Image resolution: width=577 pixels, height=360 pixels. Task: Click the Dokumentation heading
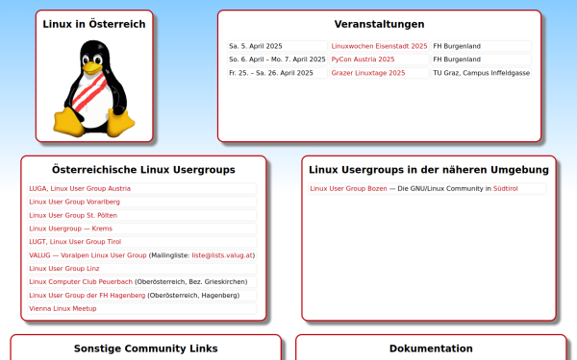tap(431, 348)
